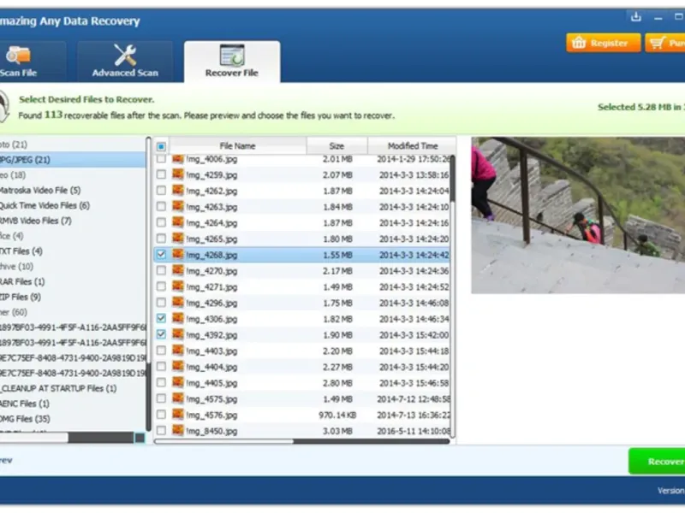685x513 pixels.
Task: Click the date 2014-7-12 12:48:58
Action: click(x=414, y=399)
